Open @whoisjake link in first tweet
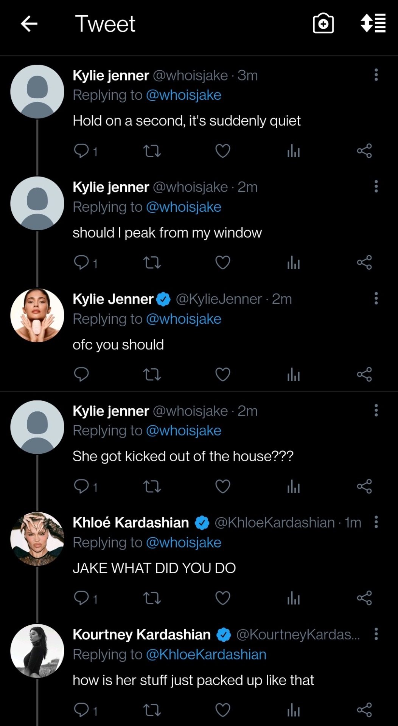This screenshot has width=398, height=726. pos(183,95)
